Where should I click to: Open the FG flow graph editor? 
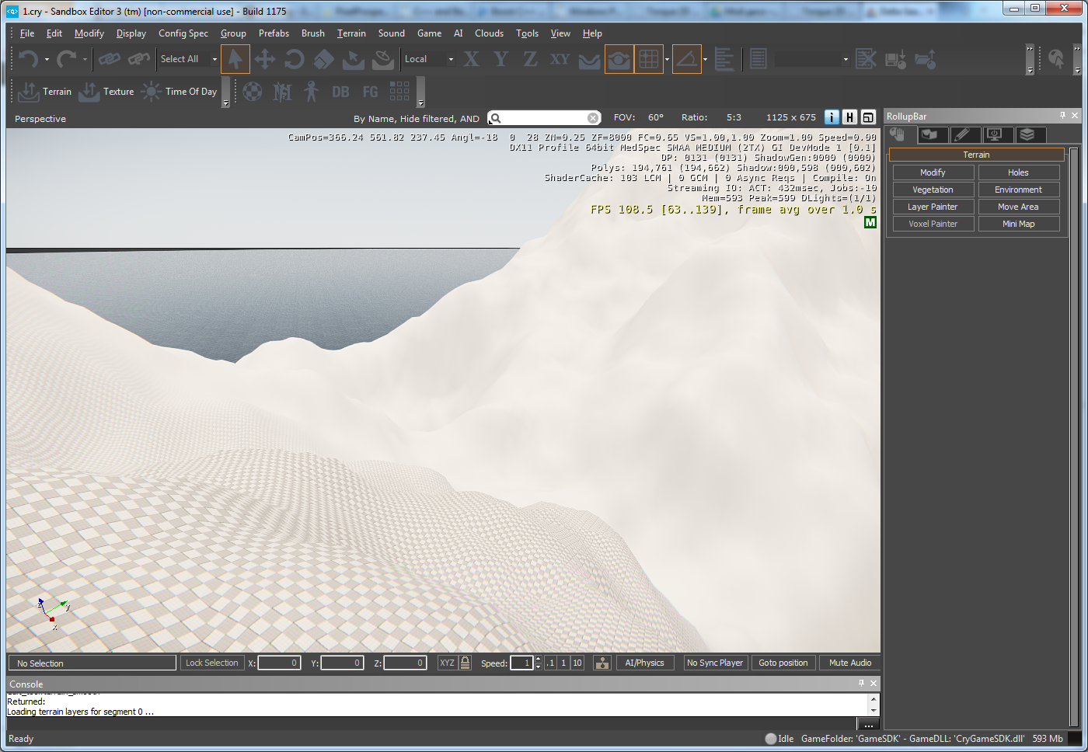point(370,92)
